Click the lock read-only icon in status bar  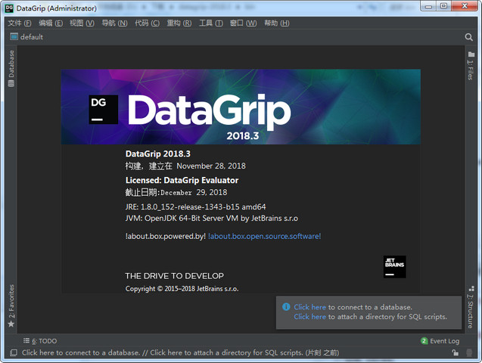pos(456,352)
